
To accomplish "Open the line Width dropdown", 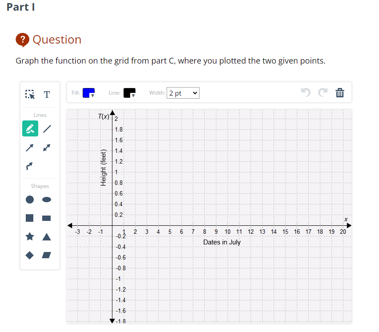I will pos(183,93).
